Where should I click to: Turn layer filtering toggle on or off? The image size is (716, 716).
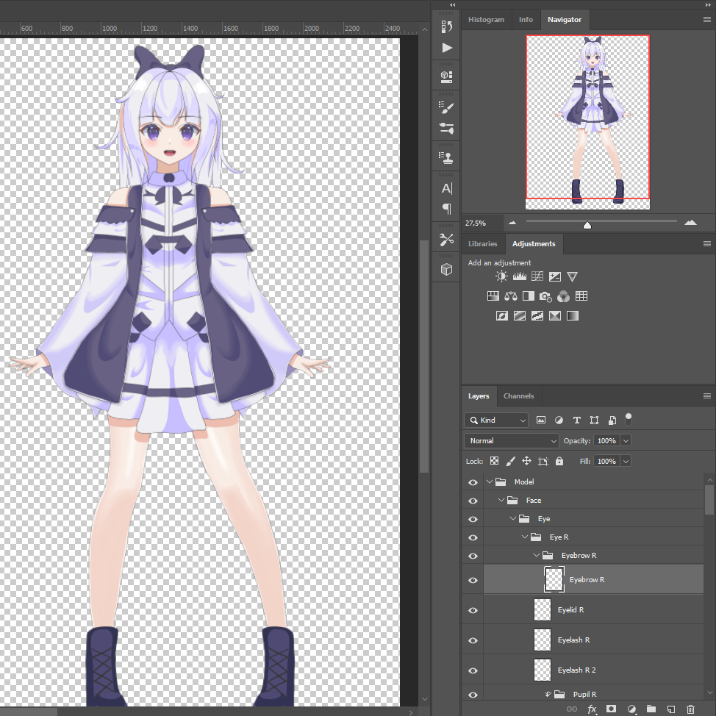click(629, 418)
